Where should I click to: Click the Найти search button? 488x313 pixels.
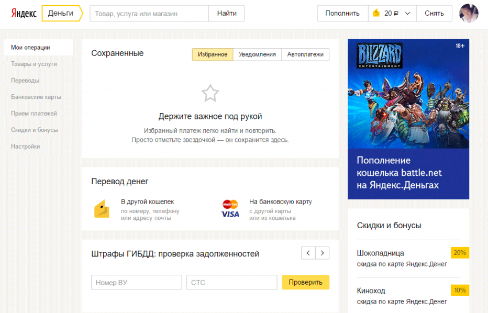[x=227, y=14]
